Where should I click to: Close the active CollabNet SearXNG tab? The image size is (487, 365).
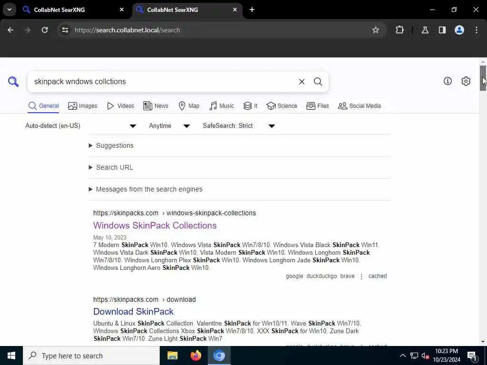tap(235, 10)
